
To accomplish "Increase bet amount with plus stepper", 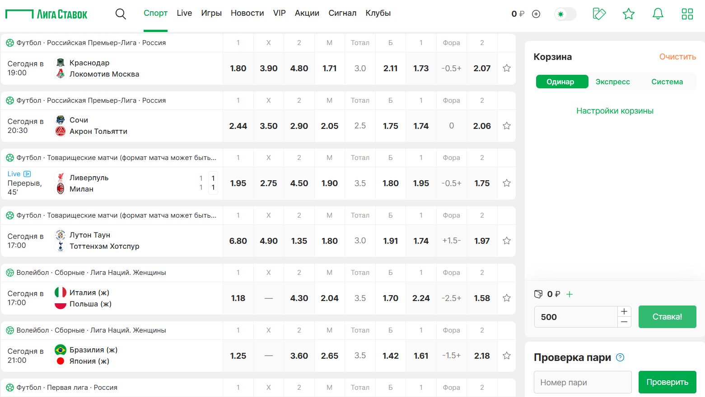I will click(x=624, y=311).
